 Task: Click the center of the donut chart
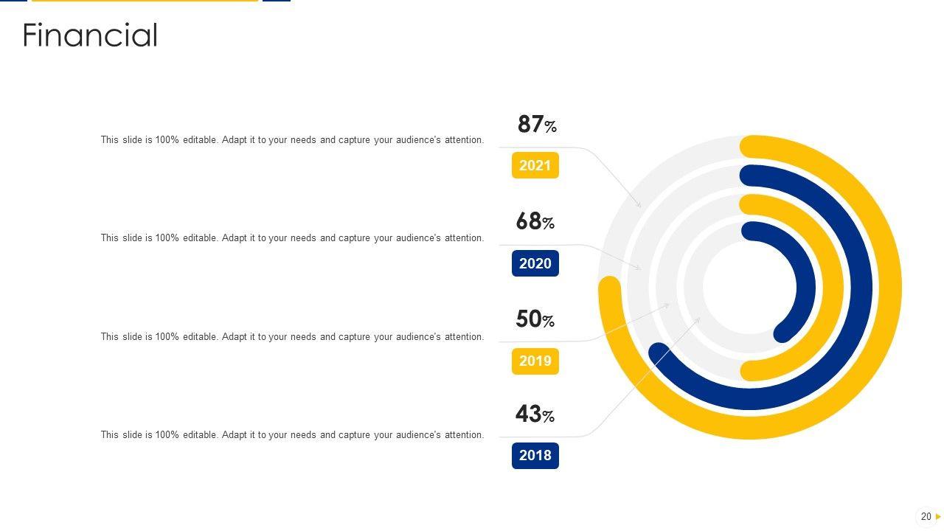(x=749, y=288)
